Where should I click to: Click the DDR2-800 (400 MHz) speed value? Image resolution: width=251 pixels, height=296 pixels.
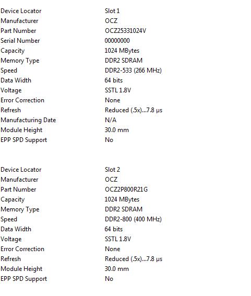pyautogui.click(x=133, y=219)
